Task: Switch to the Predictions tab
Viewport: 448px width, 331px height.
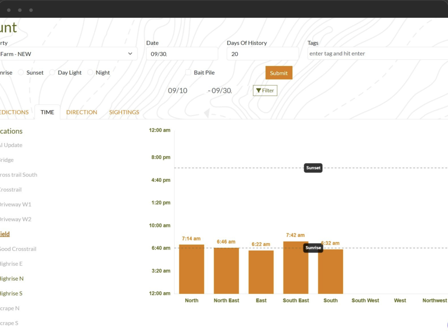Action: pos(14,112)
